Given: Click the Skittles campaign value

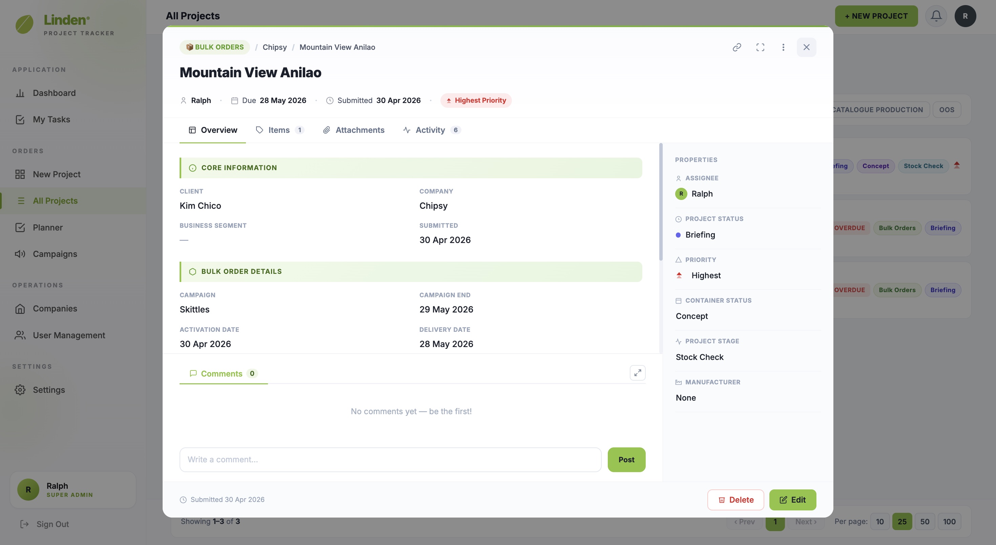Looking at the screenshot, I should click(x=194, y=309).
